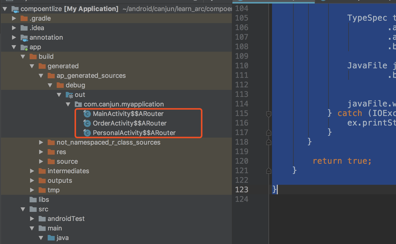
Task: Click 'return true;' in the editor
Action: click(342, 161)
